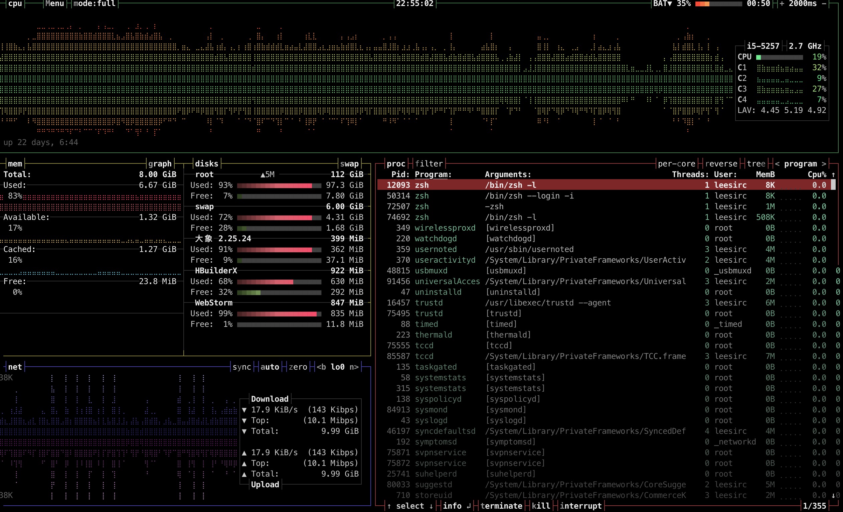Click the HBuilderX disk label
Screen dimensions: 843x512
tap(216, 271)
